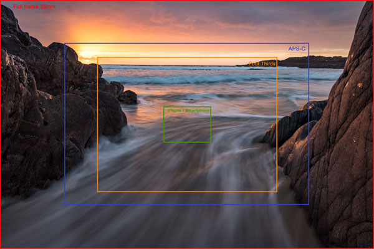374x249 pixels.
Task: Select the green "iPhone / Smartphone" label
Action: click(187, 110)
